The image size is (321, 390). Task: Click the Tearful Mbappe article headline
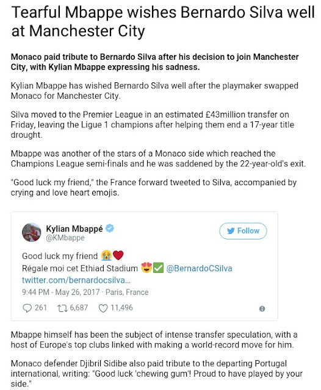tap(163, 22)
